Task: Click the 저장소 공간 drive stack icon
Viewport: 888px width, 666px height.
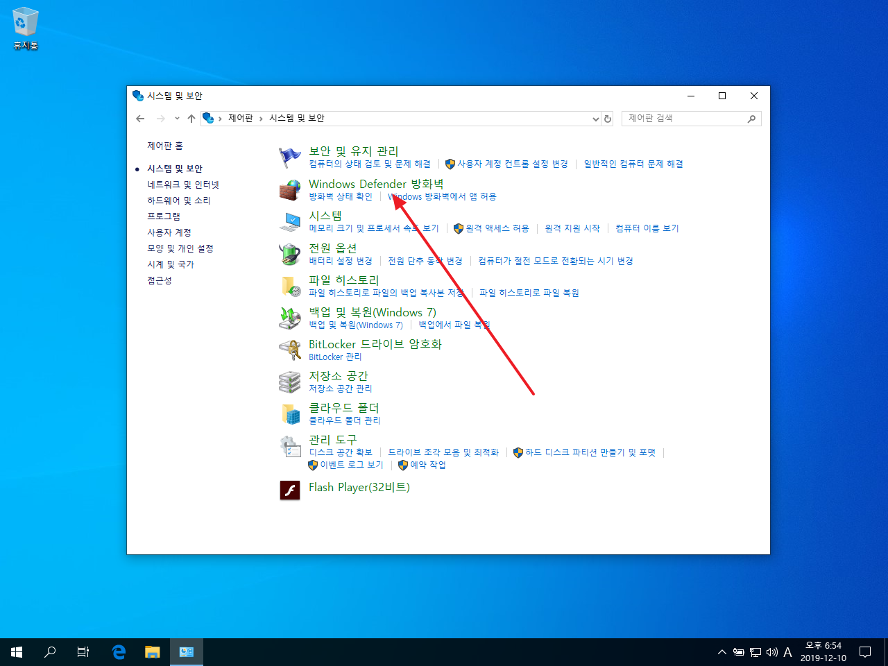Action: click(x=289, y=381)
